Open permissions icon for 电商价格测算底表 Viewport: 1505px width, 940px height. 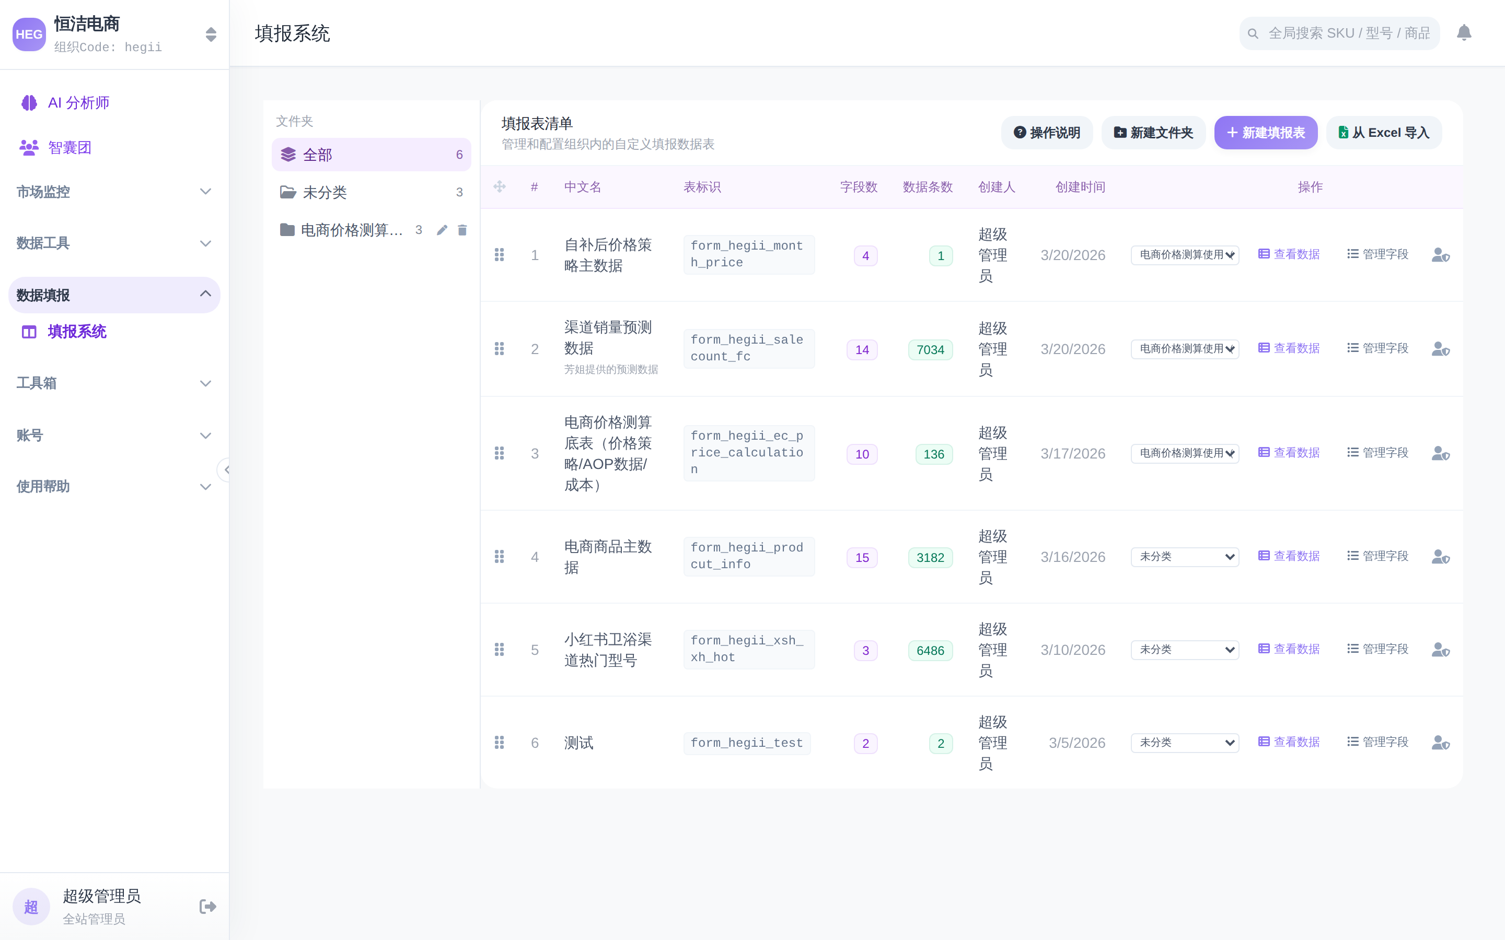(x=1440, y=453)
